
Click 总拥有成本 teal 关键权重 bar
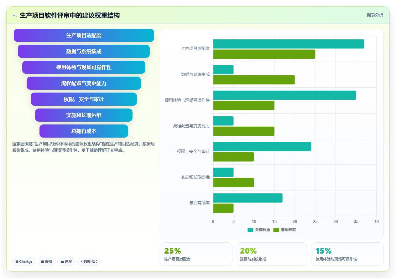coord(248,198)
